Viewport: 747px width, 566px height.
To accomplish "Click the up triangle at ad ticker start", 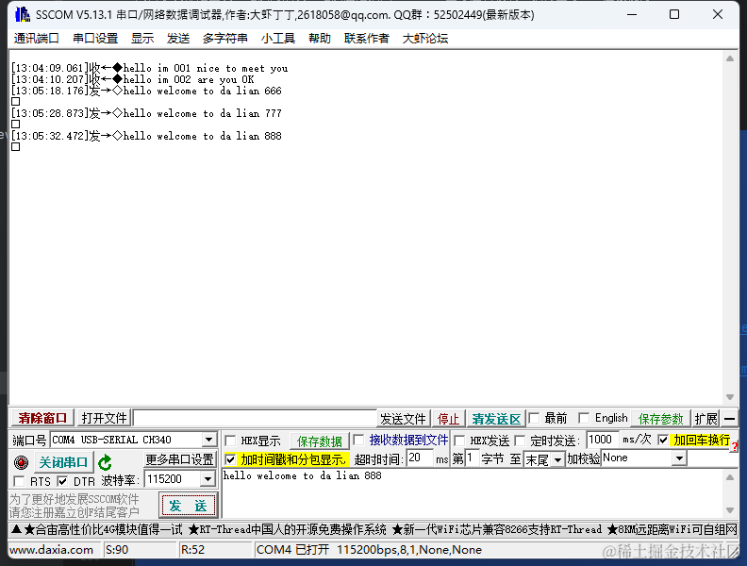I will tap(16, 529).
